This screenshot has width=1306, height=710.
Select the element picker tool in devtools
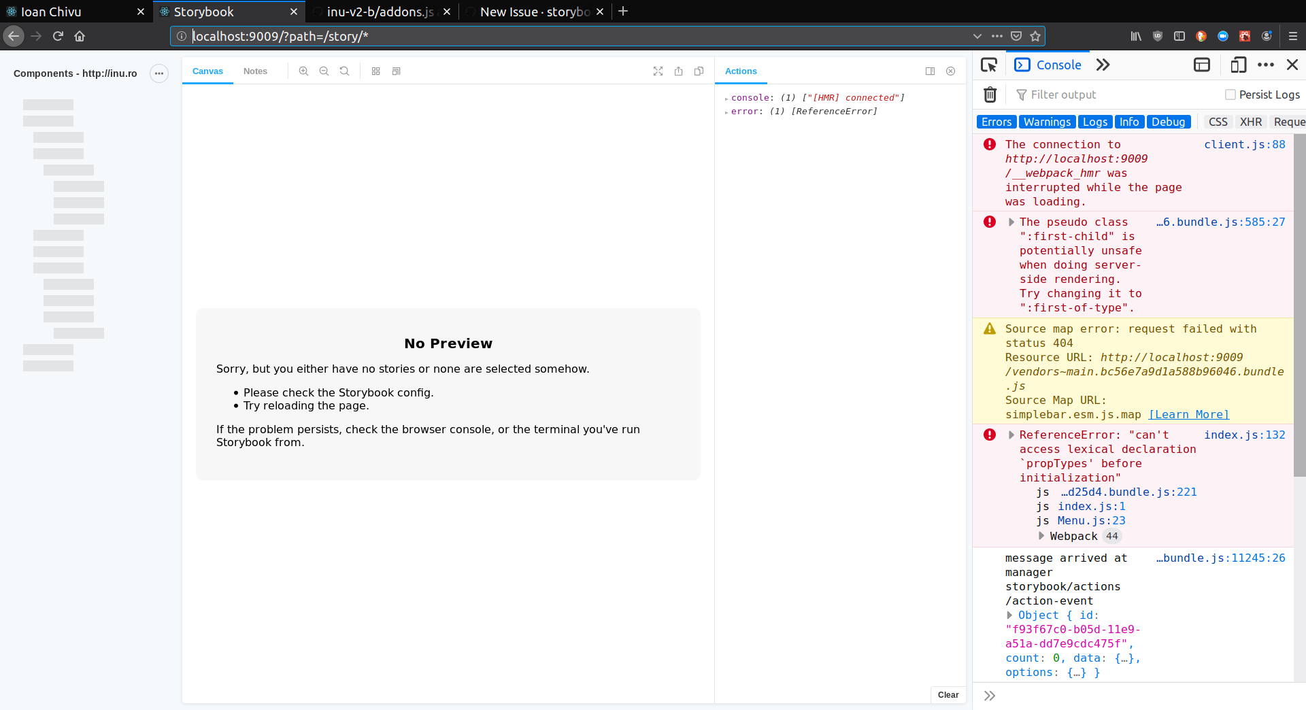click(989, 65)
